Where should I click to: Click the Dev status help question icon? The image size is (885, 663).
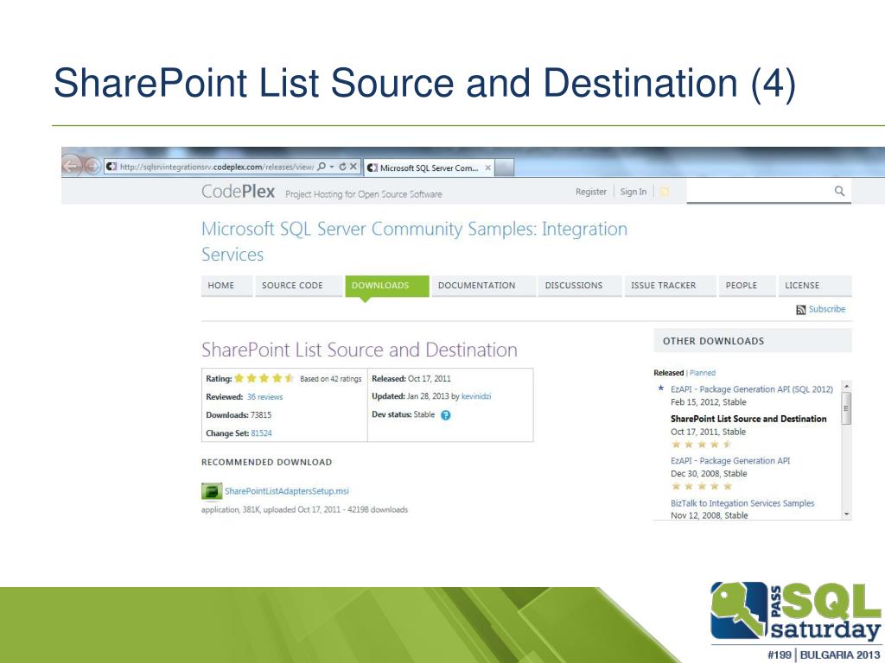pyautogui.click(x=445, y=415)
